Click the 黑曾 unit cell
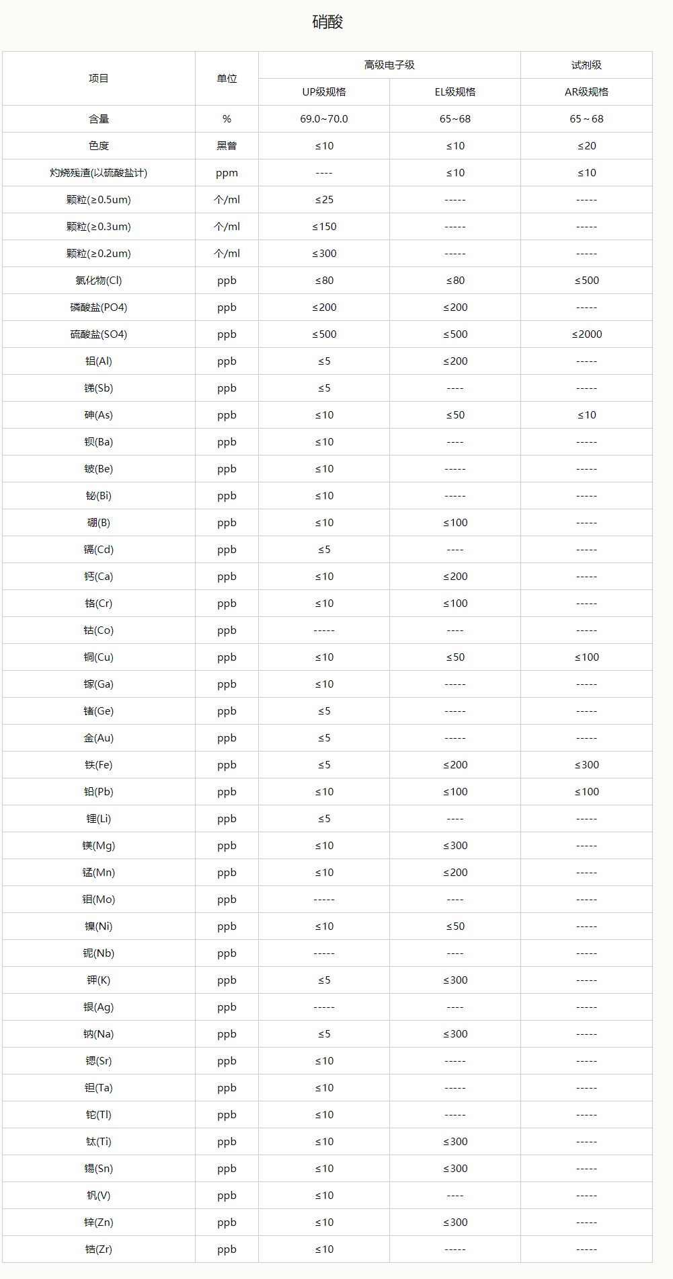 (227, 146)
